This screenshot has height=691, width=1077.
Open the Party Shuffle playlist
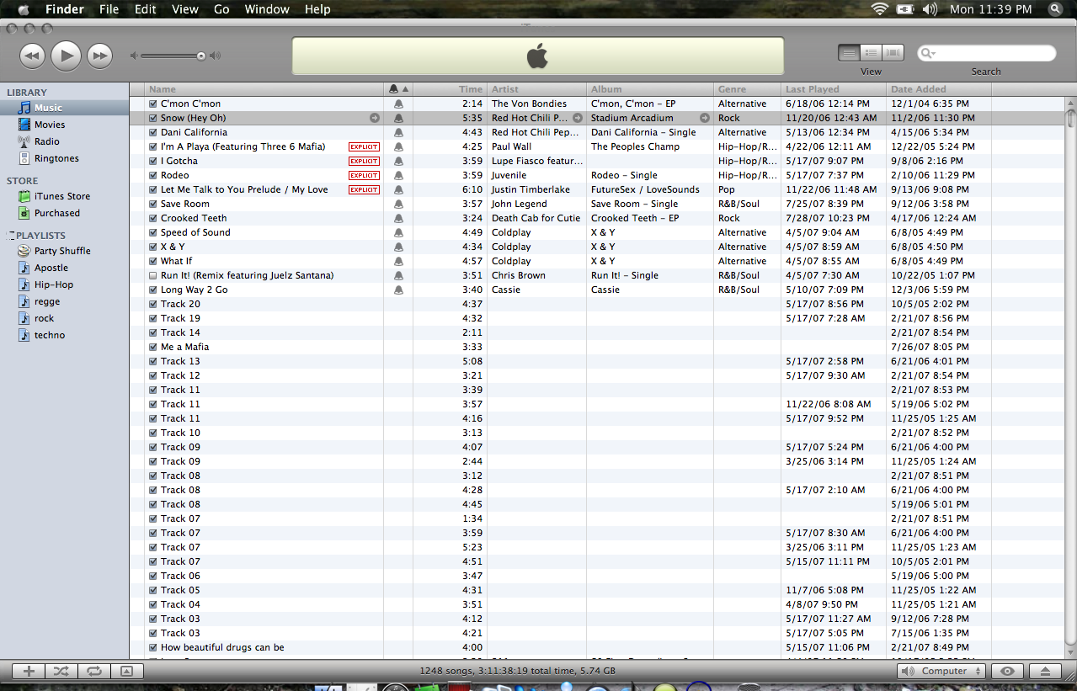tap(65, 251)
